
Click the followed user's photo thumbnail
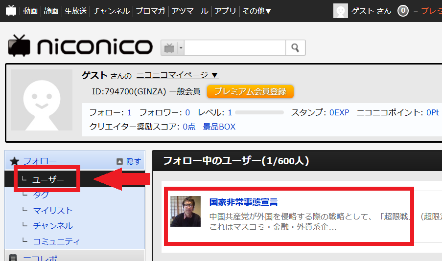click(186, 212)
